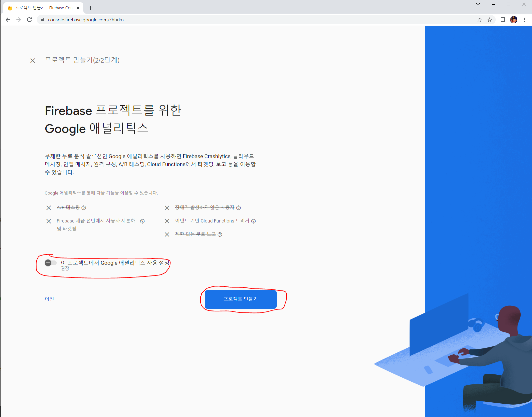Open the browser side panel icon
Viewport: 532px width, 417px height.
pos(503,20)
